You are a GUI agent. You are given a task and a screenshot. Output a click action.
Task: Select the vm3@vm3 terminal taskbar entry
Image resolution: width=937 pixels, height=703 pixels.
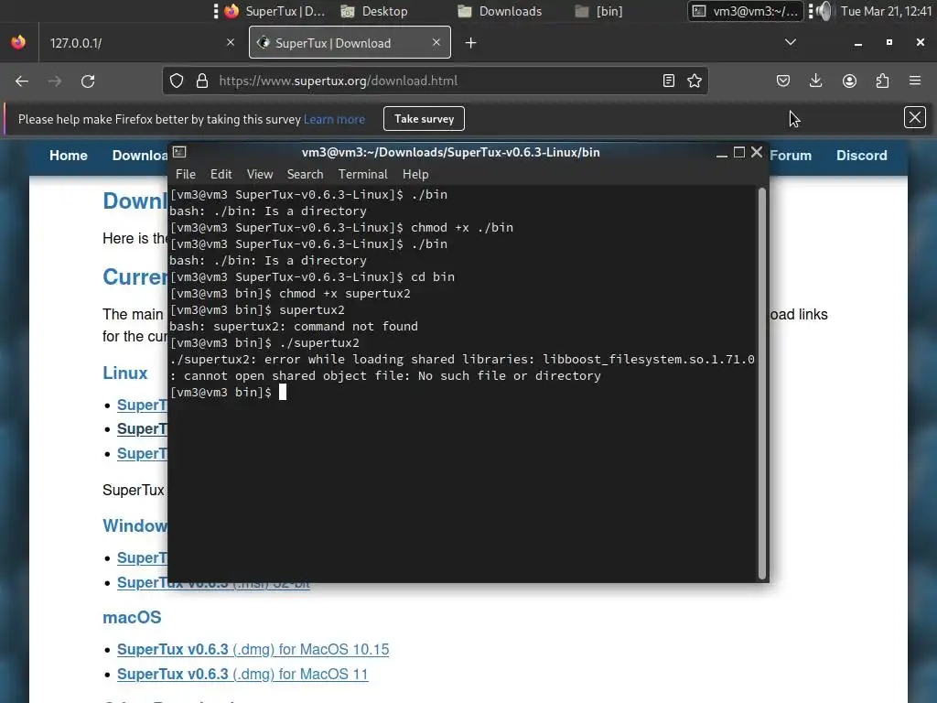coord(745,11)
